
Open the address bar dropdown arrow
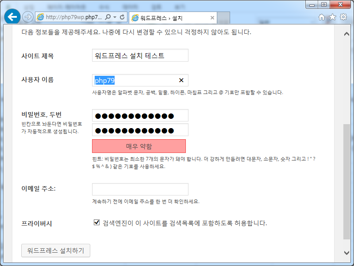[115, 17]
